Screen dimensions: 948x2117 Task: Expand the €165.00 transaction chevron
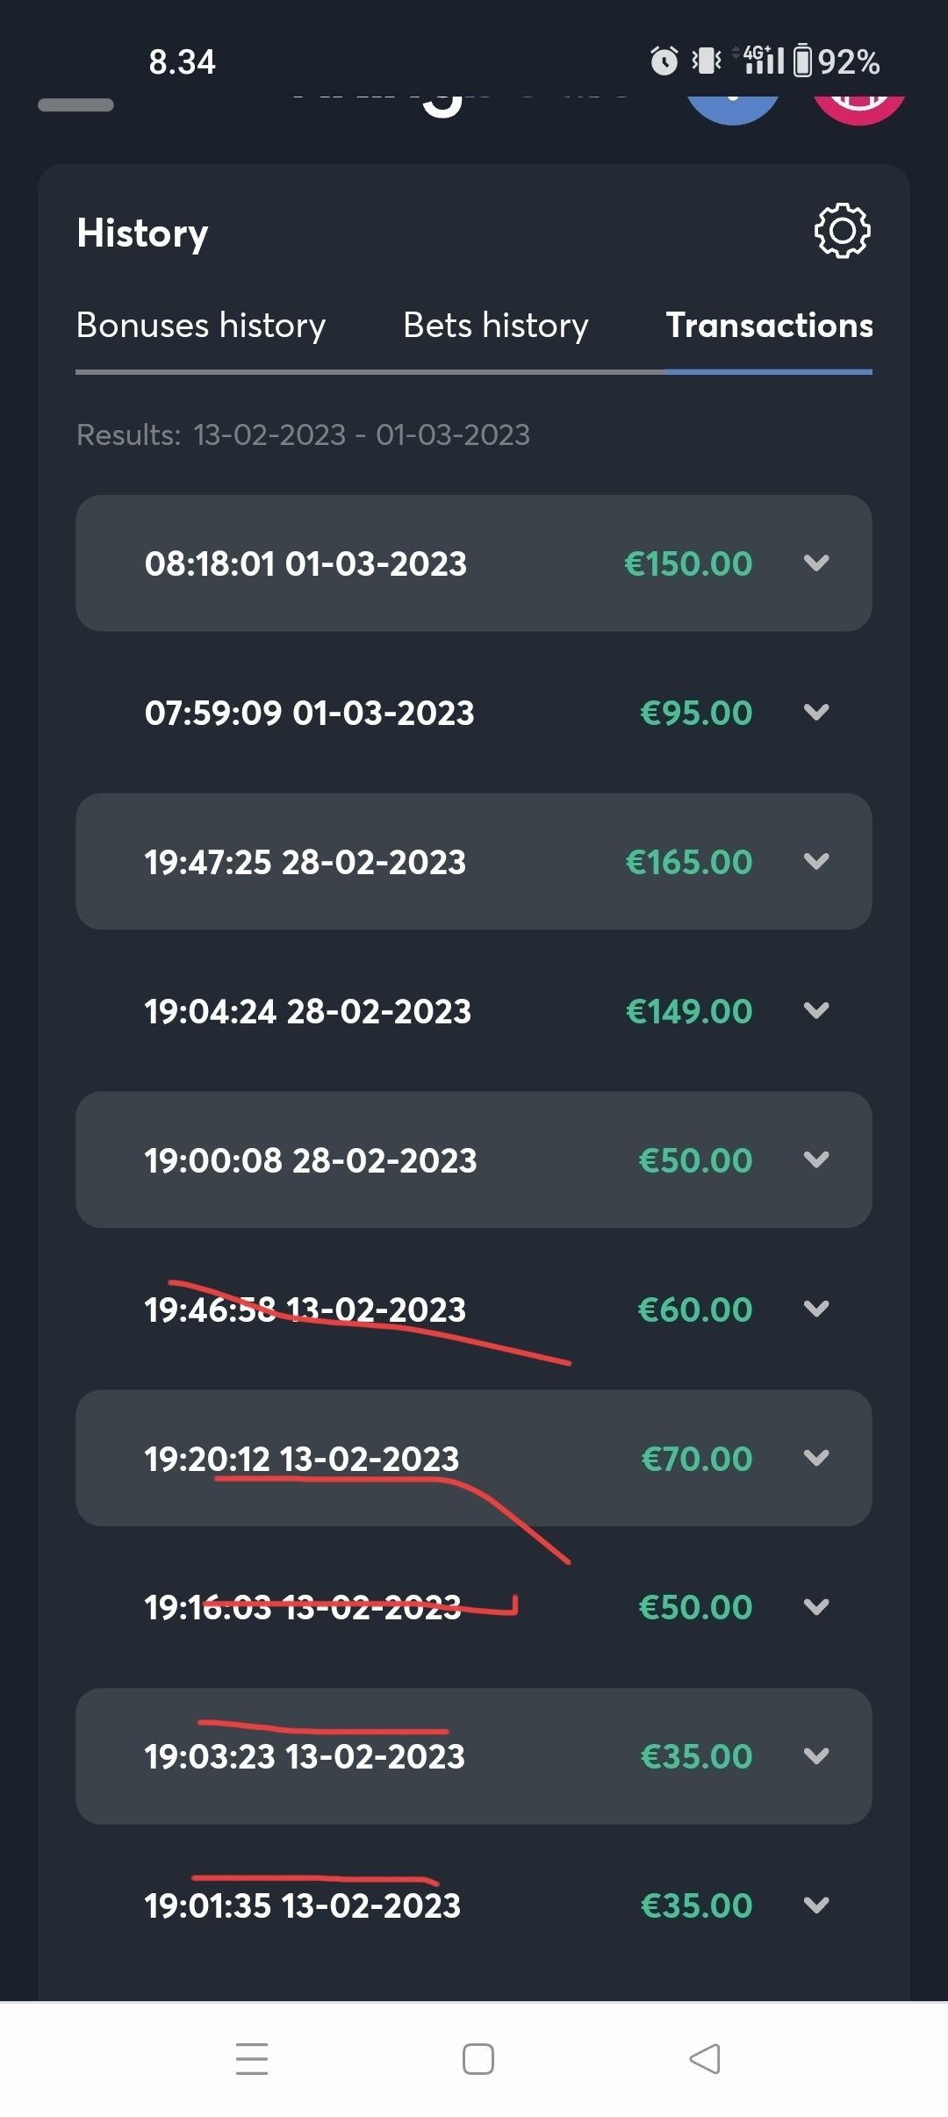pyautogui.click(x=816, y=862)
